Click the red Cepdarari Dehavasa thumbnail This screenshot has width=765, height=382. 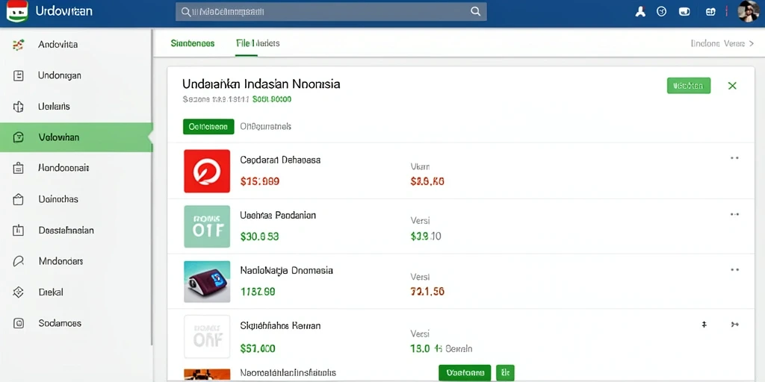click(x=207, y=171)
